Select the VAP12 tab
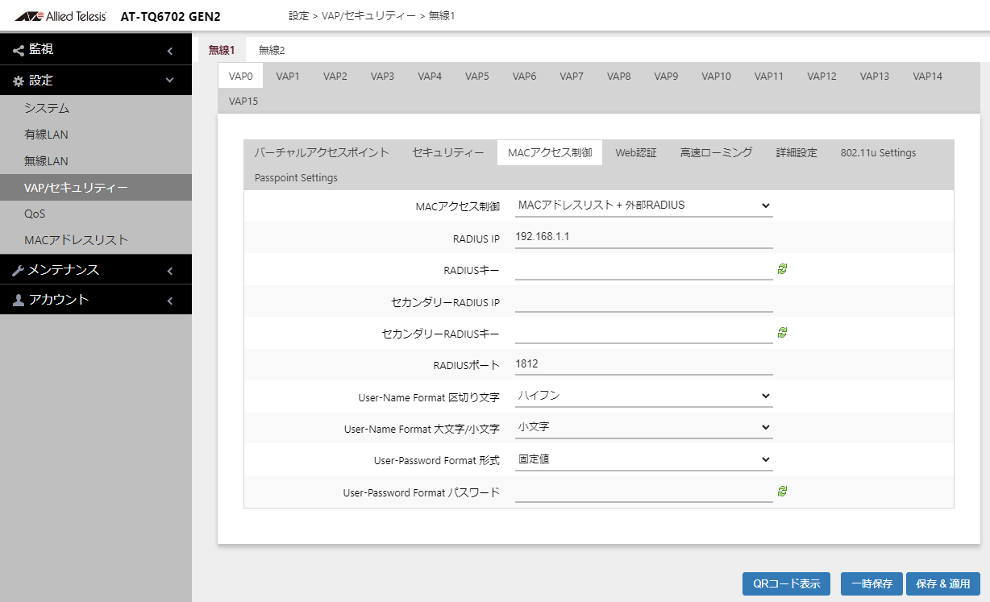 click(822, 77)
